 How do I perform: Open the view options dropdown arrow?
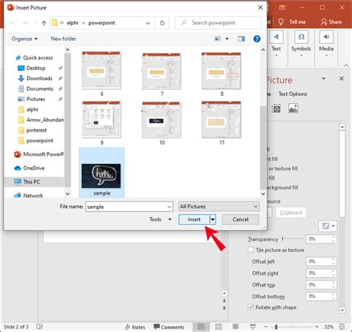tap(226, 39)
